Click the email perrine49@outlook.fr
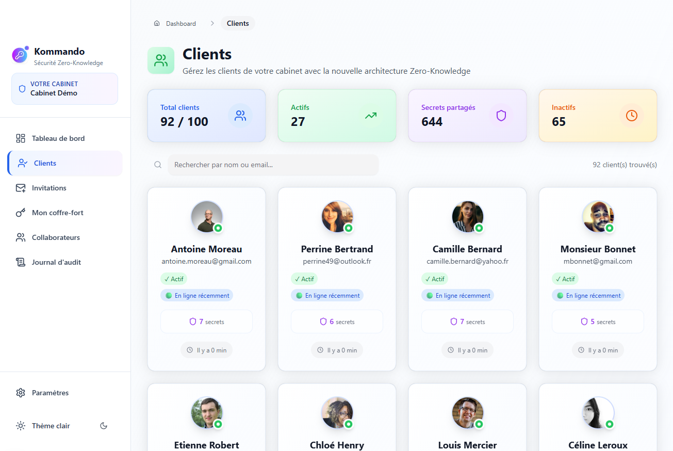 click(x=337, y=262)
